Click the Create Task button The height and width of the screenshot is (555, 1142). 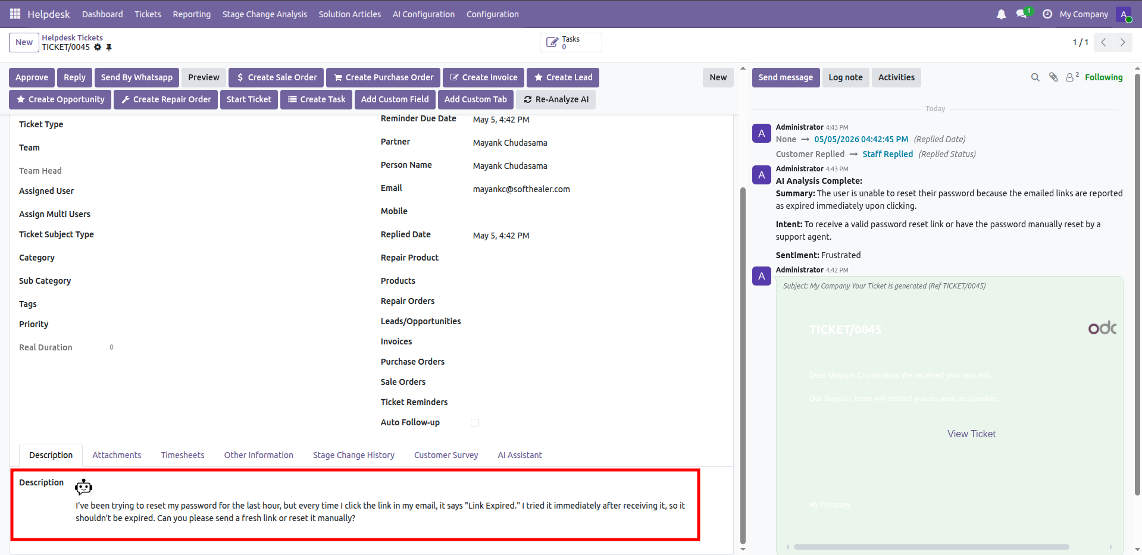pos(316,99)
